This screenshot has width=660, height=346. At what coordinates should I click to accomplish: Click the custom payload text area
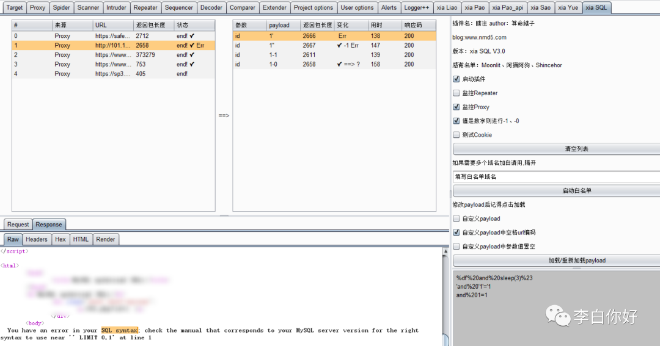(x=557, y=308)
